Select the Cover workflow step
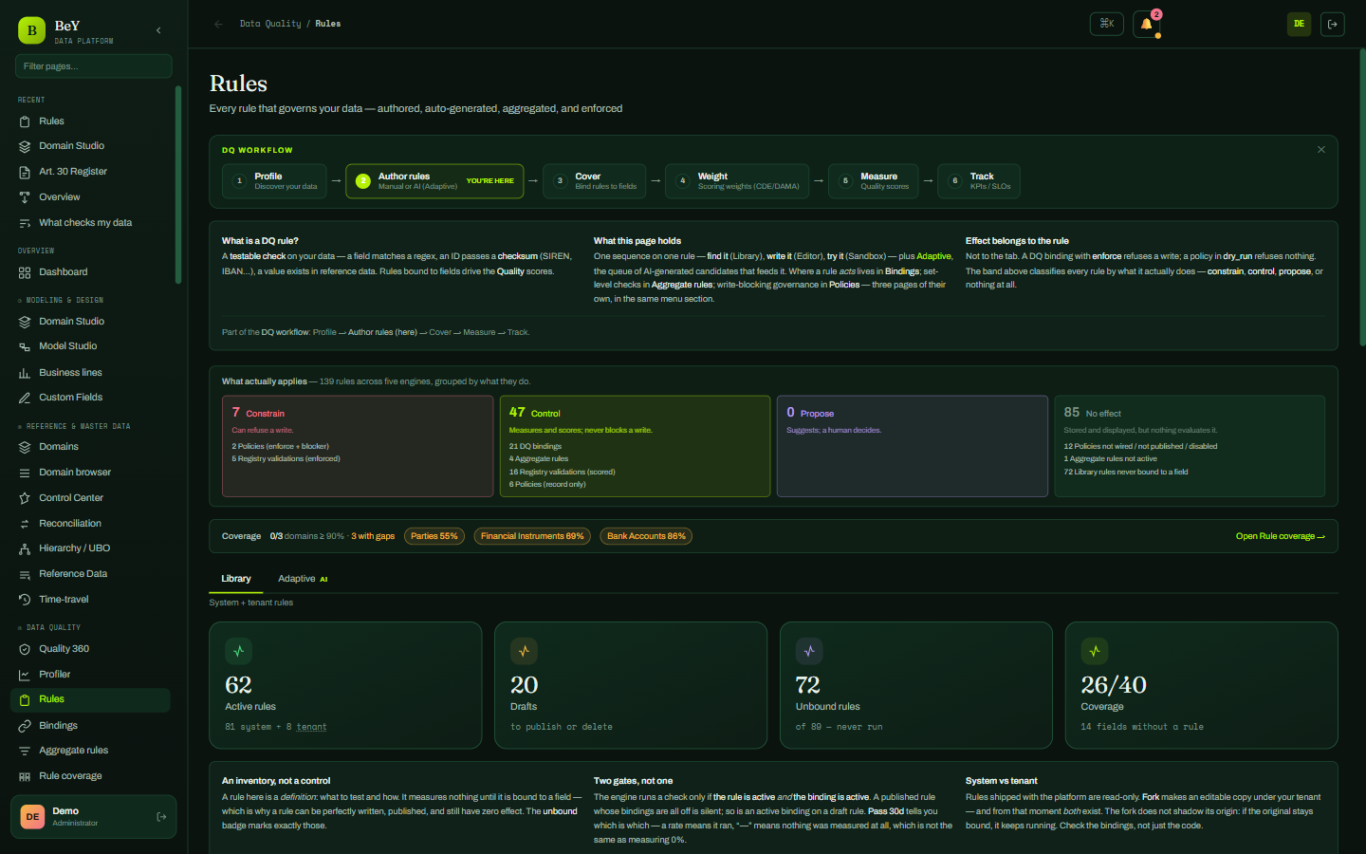The width and height of the screenshot is (1366, 854). (x=594, y=180)
